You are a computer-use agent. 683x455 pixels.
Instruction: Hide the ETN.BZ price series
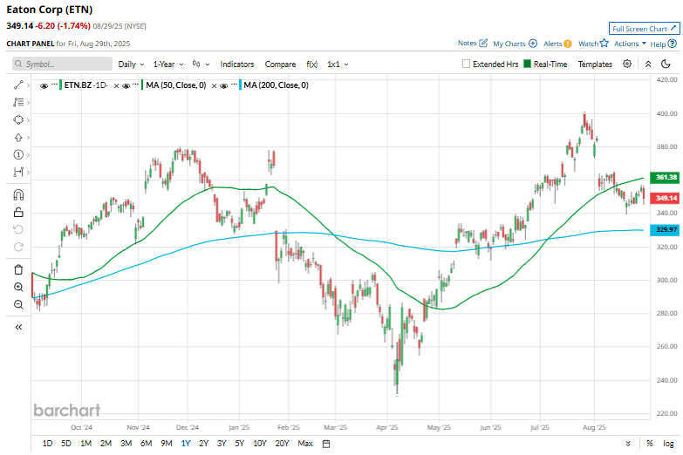(44, 85)
